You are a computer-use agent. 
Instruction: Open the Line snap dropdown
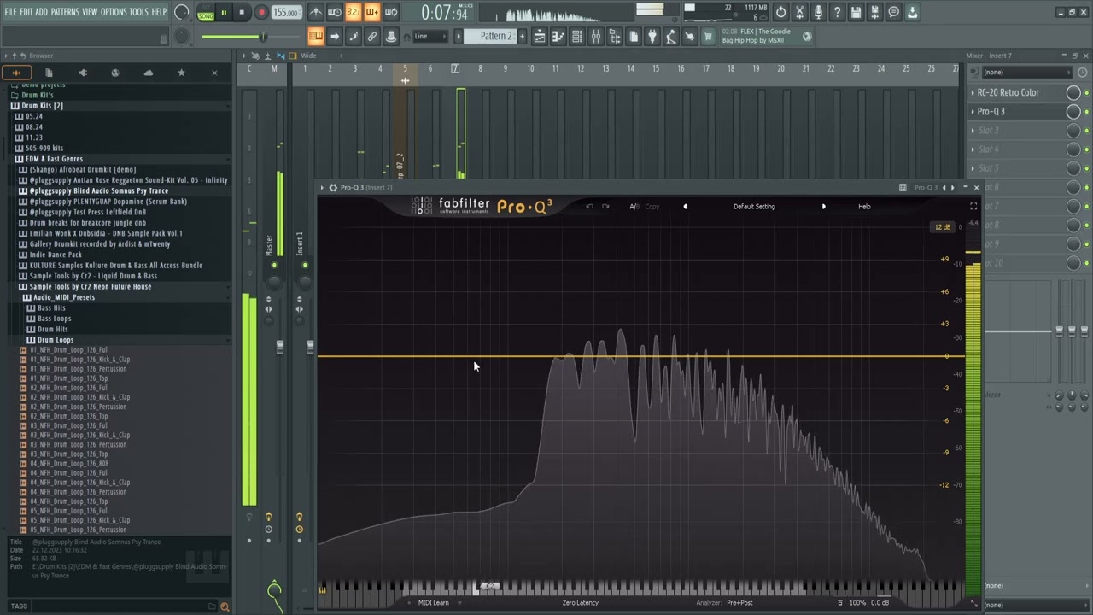point(430,37)
